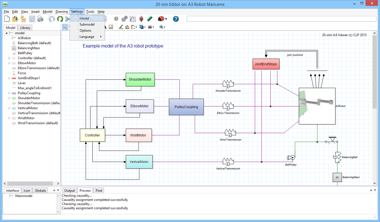Click the Controller block in diagram
Screen dimensions: 380x222
click(x=92, y=135)
